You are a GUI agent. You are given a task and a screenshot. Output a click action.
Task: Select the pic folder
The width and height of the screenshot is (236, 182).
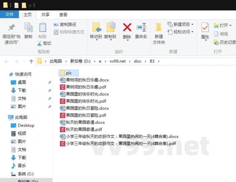pyautogui.click(x=69, y=73)
